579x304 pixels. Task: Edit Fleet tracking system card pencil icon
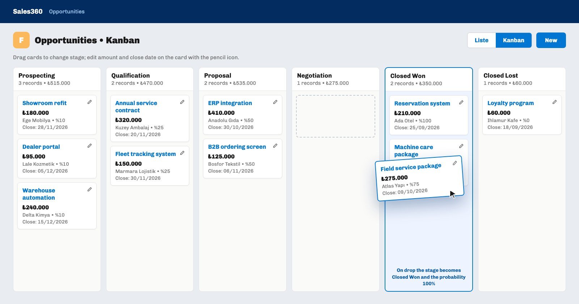pos(182,153)
